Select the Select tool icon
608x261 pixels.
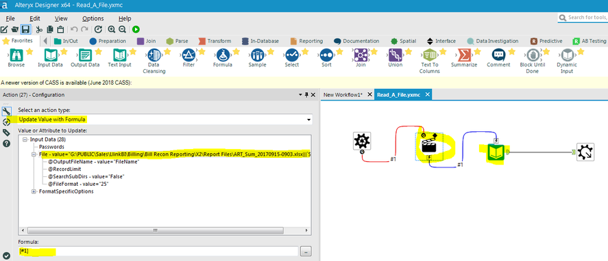pos(291,55)
